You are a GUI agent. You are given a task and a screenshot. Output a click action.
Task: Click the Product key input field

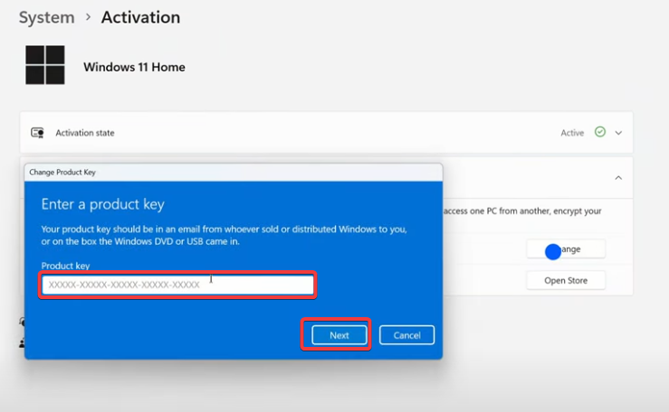[177, 285]
